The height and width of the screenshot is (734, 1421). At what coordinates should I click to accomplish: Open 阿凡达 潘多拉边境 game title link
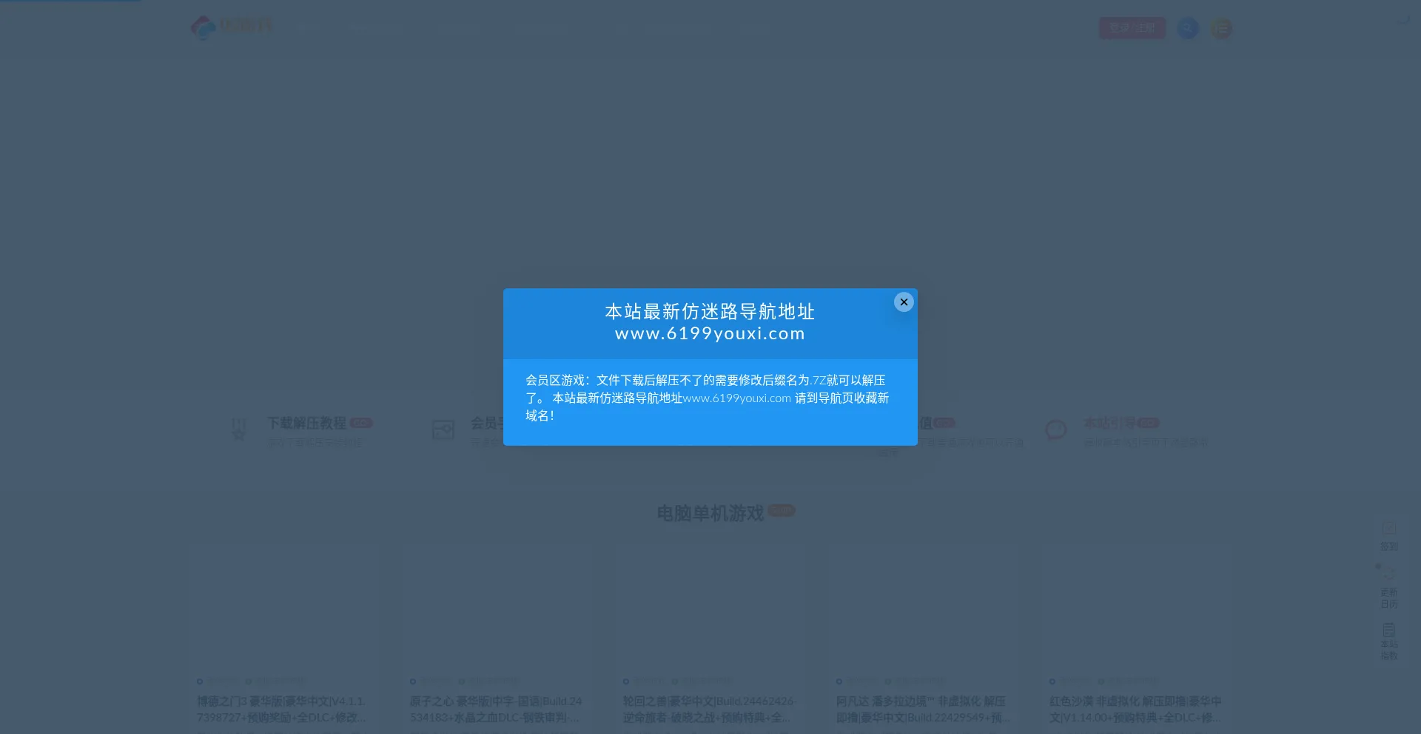(x=923, y=709)
